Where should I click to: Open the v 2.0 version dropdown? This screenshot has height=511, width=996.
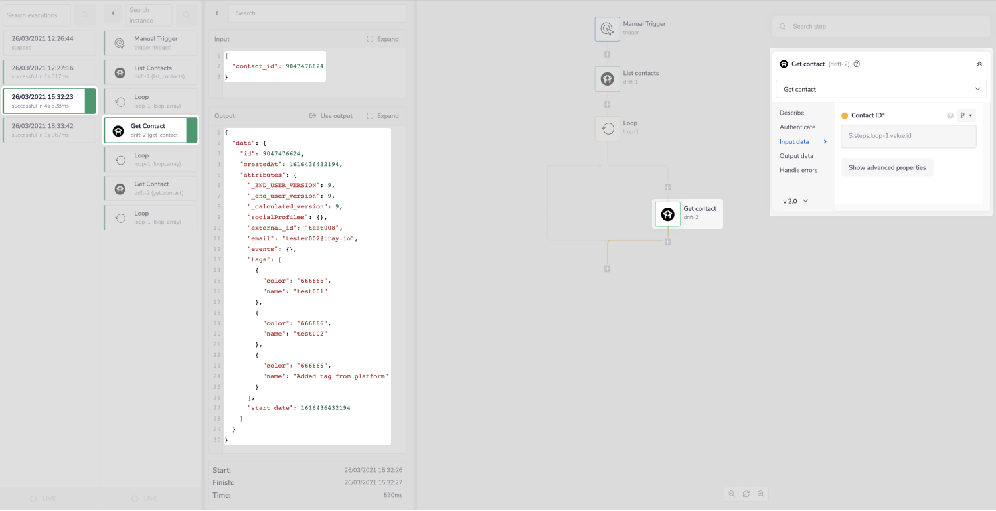click(x=795, y=201)
